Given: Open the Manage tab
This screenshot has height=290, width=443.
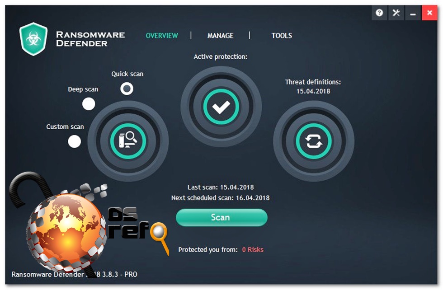Looking at the screenshot, I should click(221, 36).
